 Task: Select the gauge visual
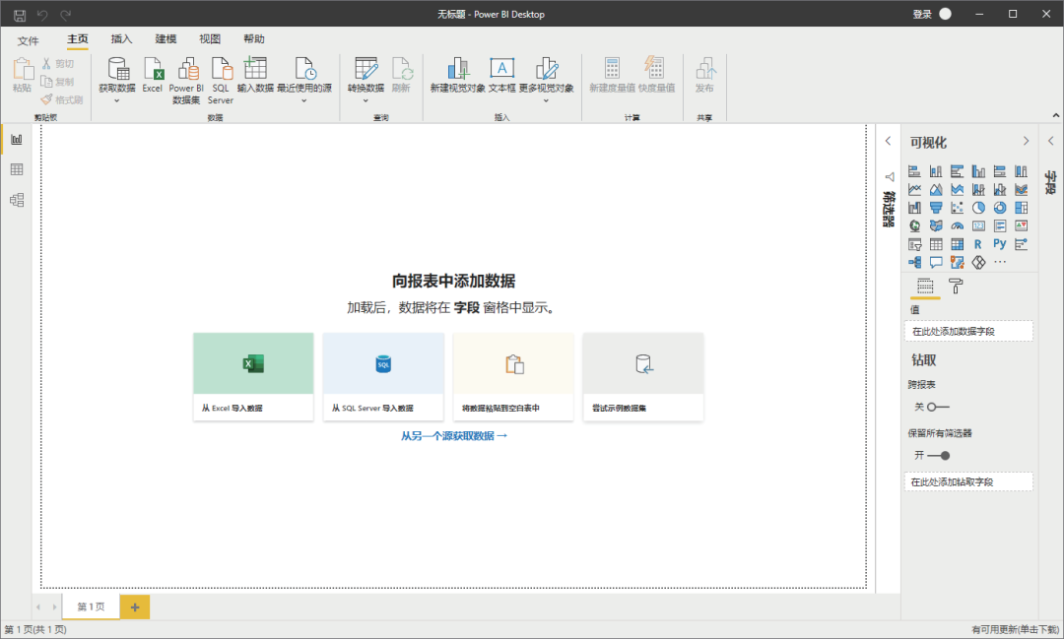coord(957,225)
